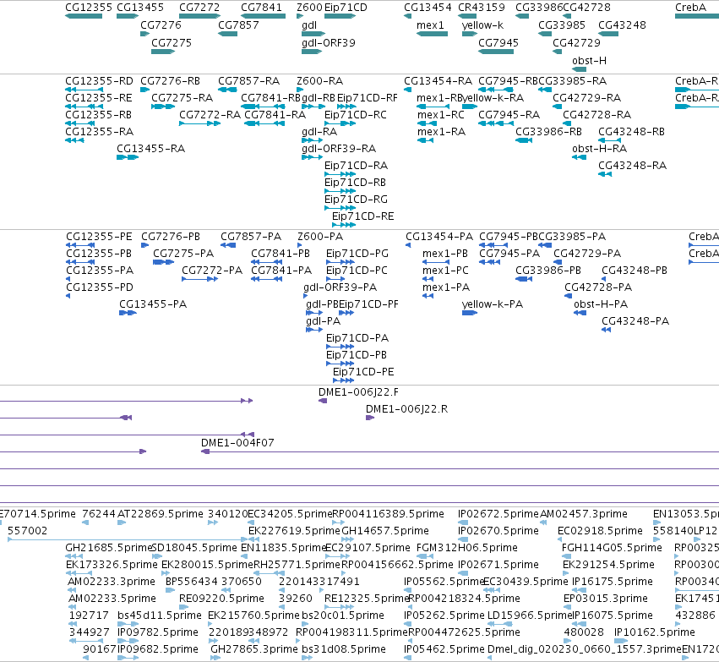Select protein Eip71CD-PE
The width and height of the screenshot is (719, 662).
(363, 372)
